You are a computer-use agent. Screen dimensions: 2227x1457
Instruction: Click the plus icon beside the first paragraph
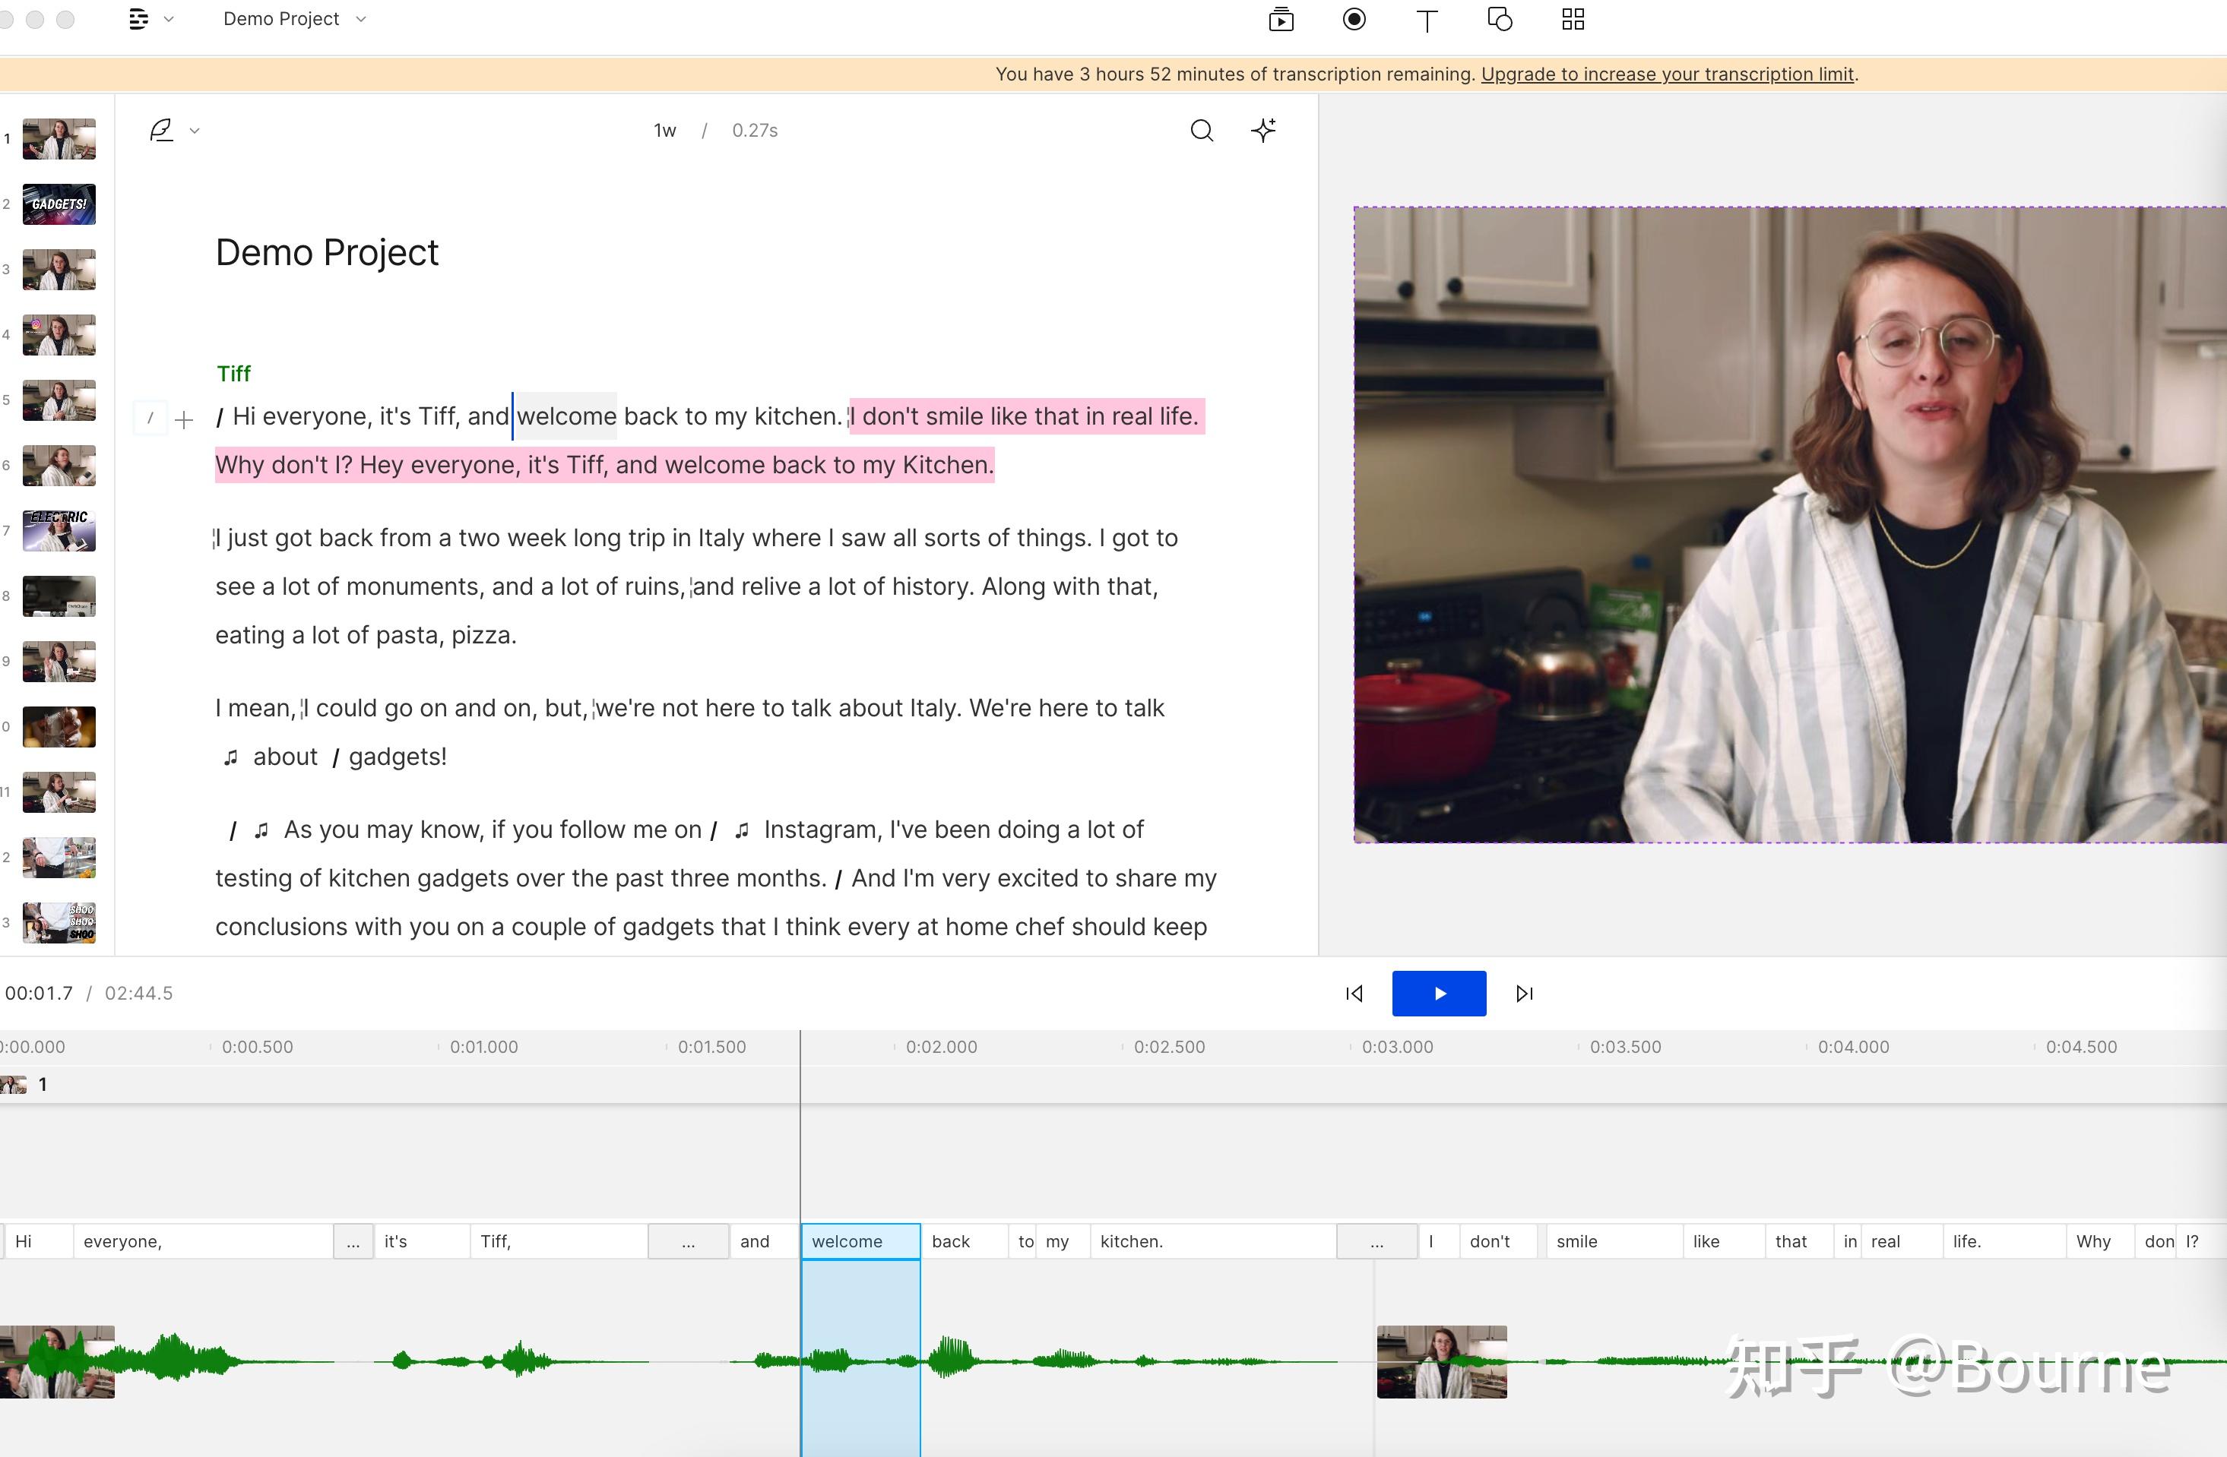(185, 420)
